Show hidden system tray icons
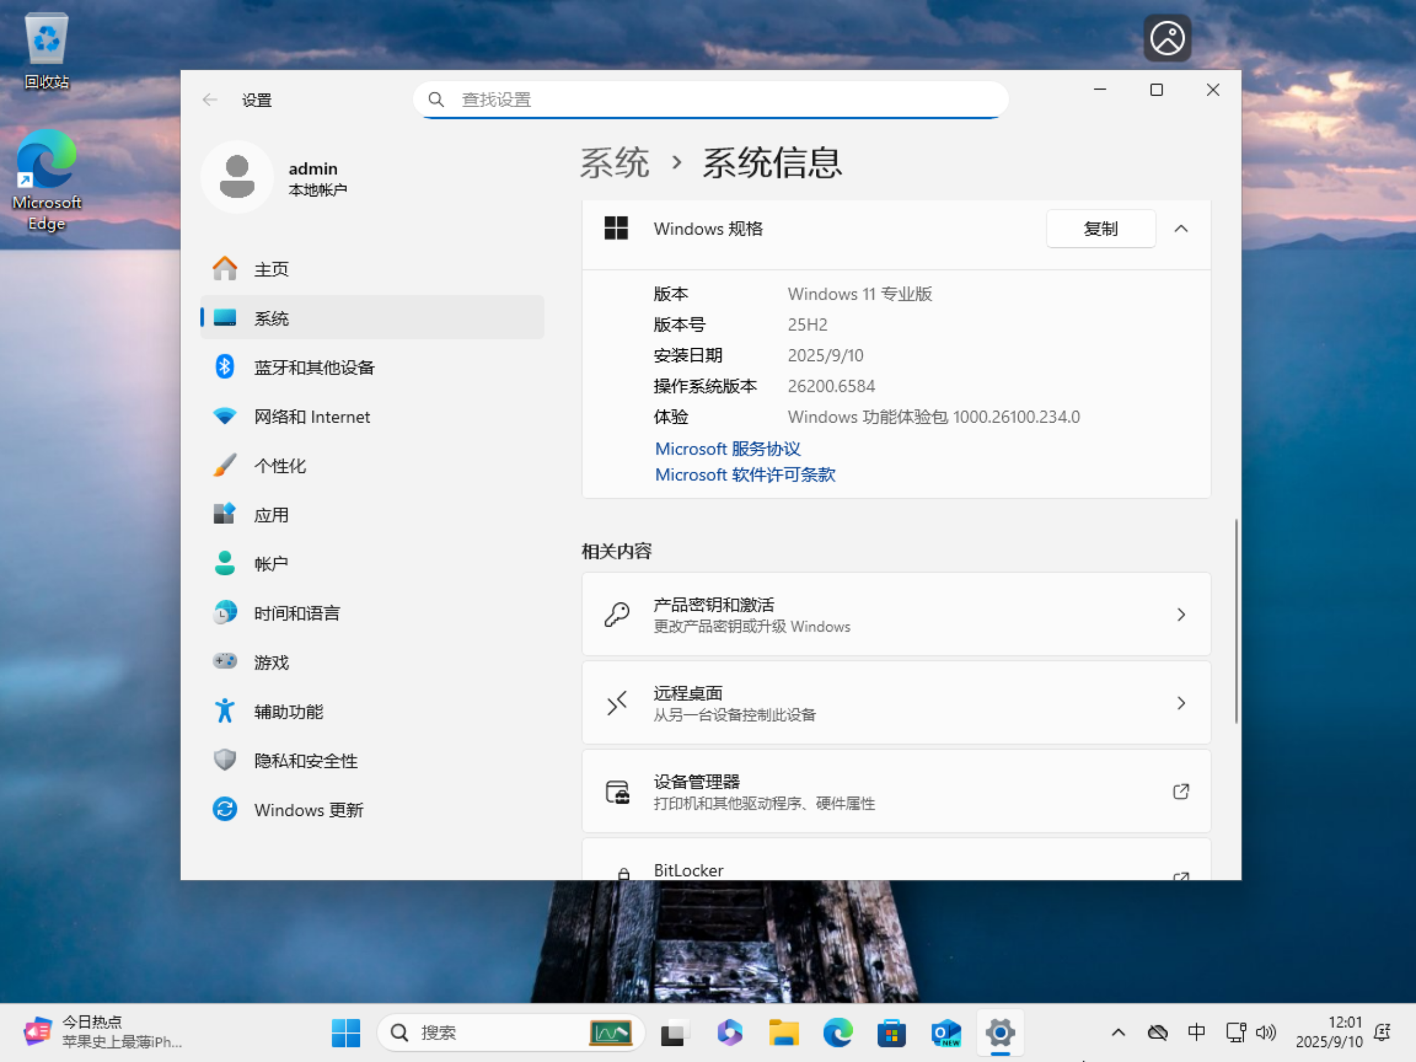This screenshot has height=1062, width=1416. 1119,1033
